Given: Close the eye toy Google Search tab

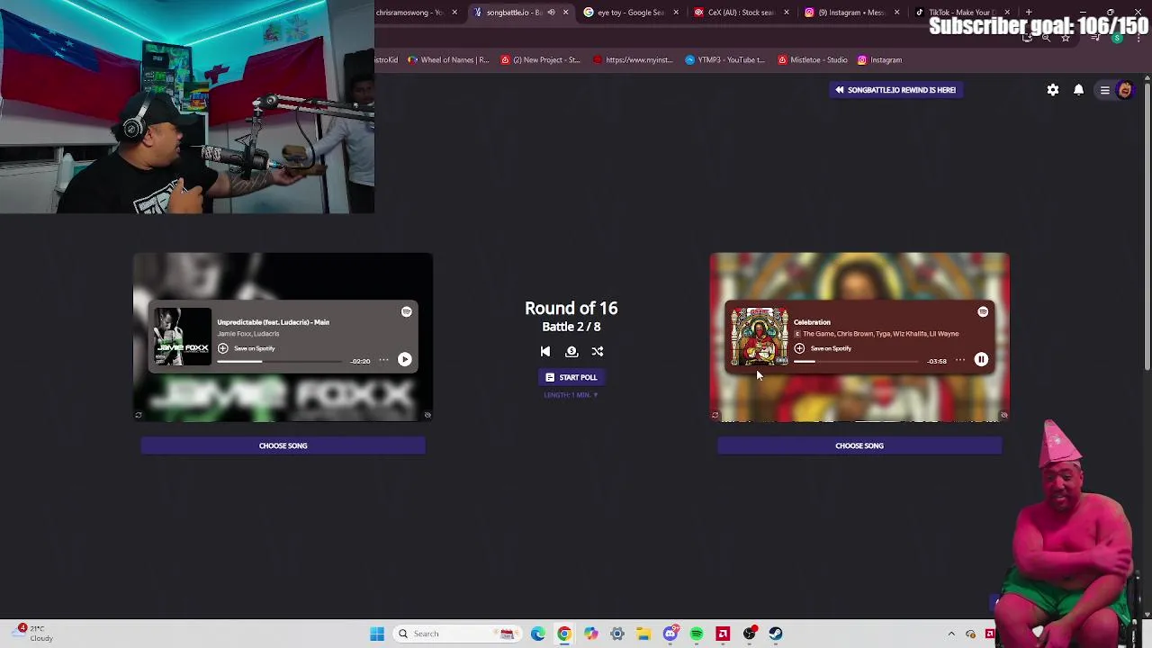Looking at the screenshot, I should (676, 13).
